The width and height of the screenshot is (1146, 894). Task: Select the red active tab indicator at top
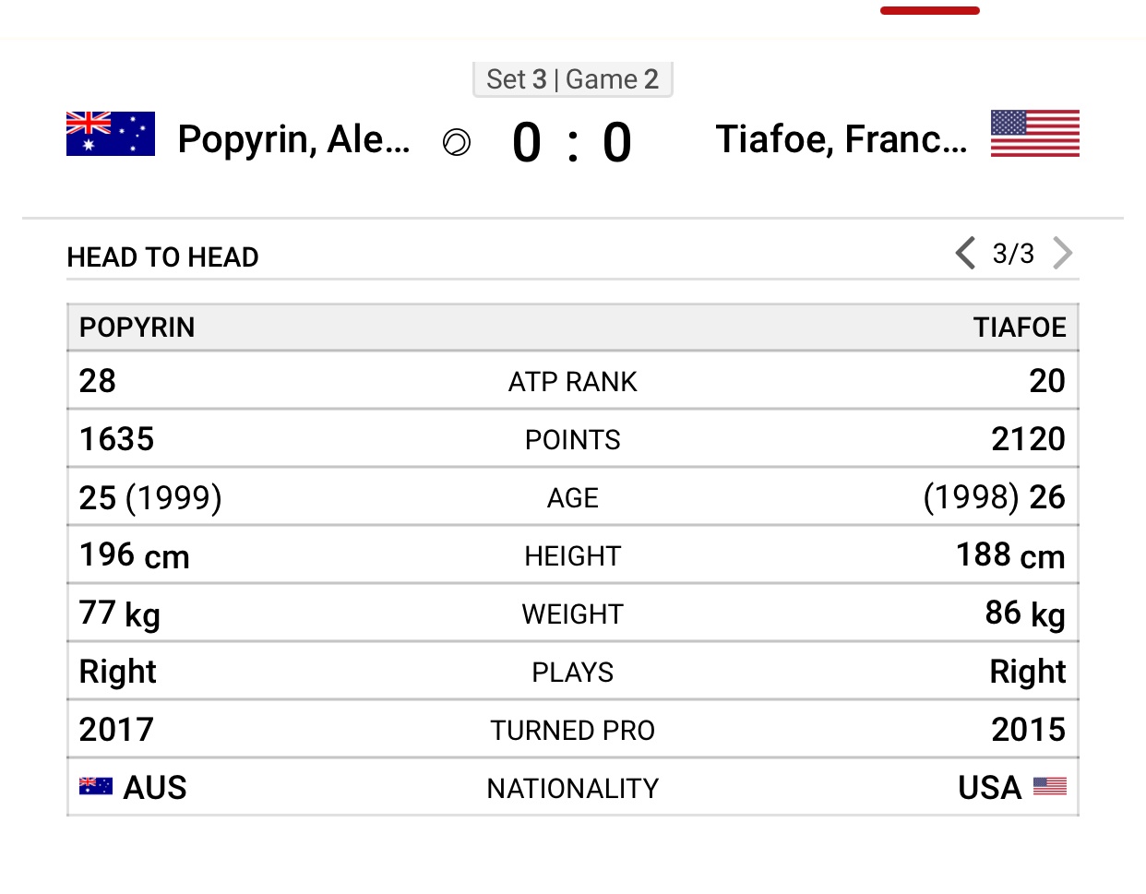pyautogui.click(x=929, y=11)
